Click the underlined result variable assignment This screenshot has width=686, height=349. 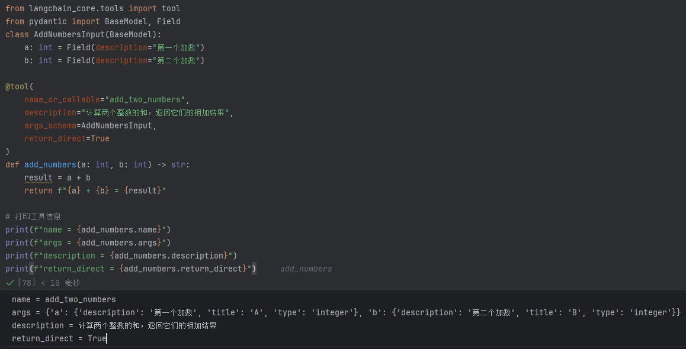(x=39, y=177)
